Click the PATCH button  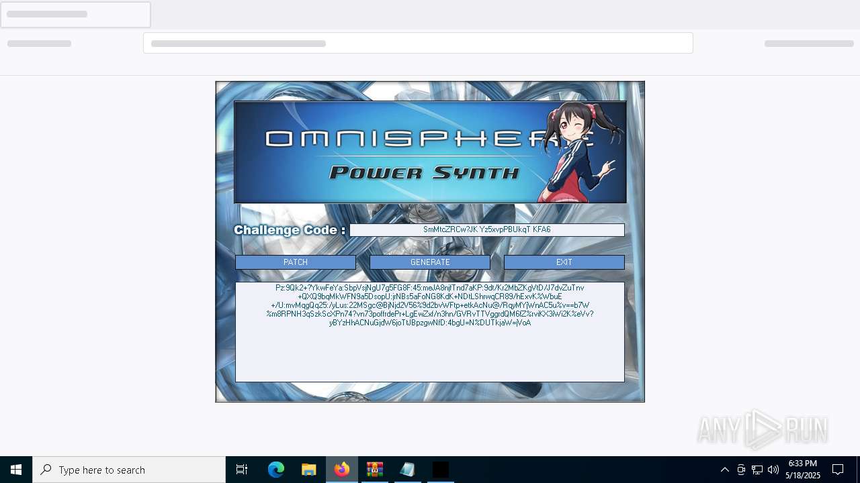coord(296,262)
